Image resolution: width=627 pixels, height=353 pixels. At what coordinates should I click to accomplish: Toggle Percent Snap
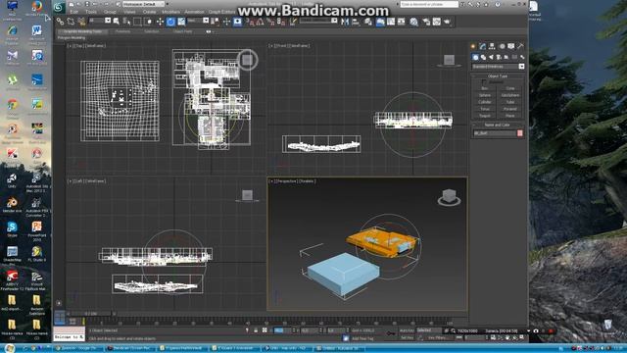click(x=270, y=22)
